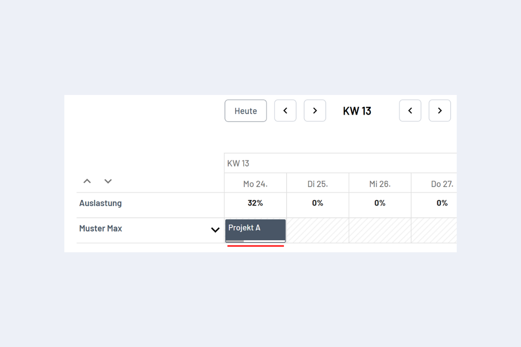This screenshot has width=521, height=347.
Task: Click previous arrow beside the Heute button
Action: coord(285,111)
